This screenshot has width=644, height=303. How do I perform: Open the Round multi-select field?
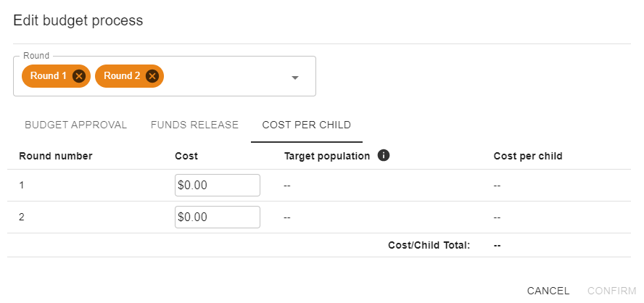point(225,77)
